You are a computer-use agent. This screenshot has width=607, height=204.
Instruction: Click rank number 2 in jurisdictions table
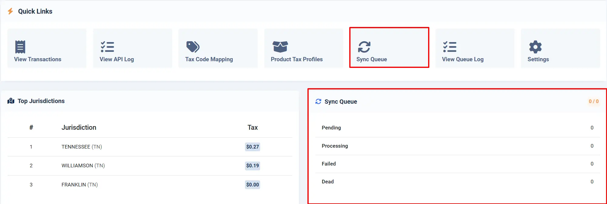point(31,166)
